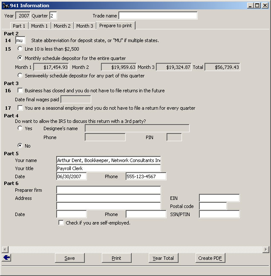This screenshot has height=276, width=271.
Task: Maximize the 941 Information window
Action: (257, 6)
